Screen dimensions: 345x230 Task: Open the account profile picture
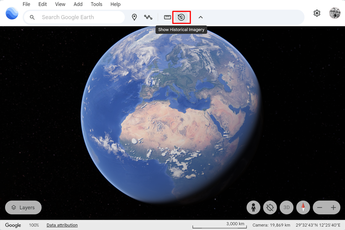click(x=335, y=13)
